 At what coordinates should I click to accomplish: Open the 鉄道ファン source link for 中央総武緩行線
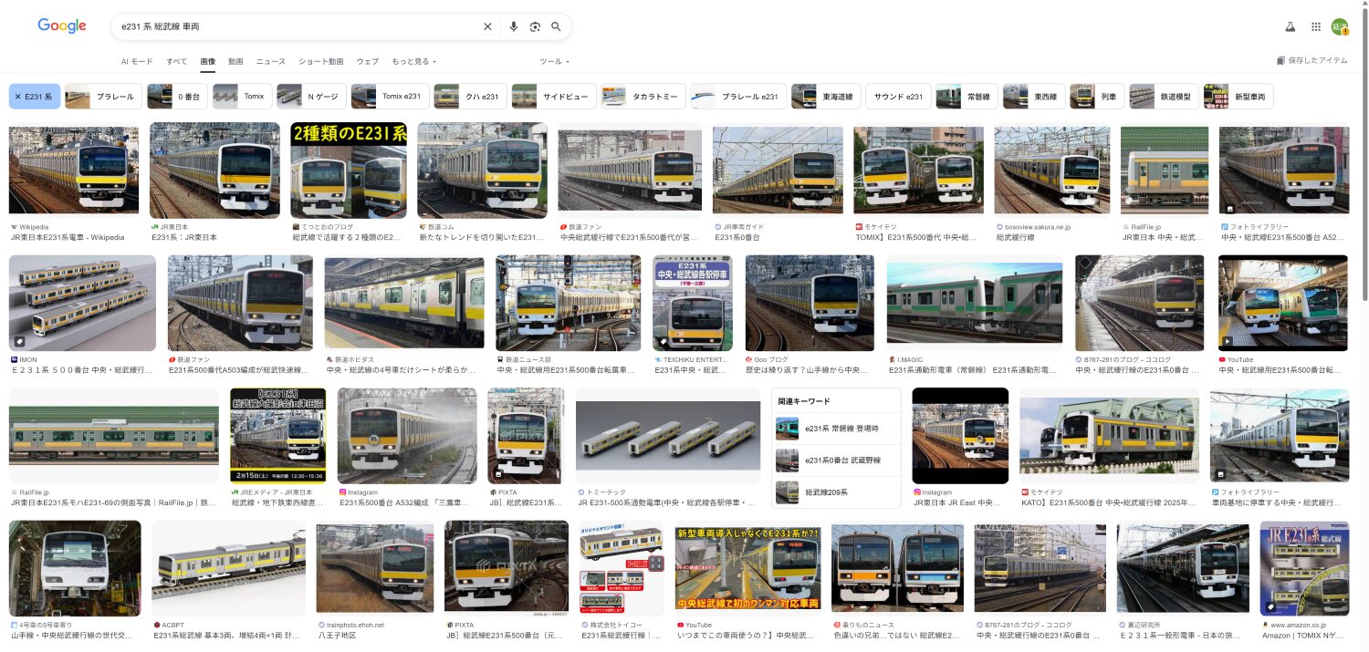[580, 227]
